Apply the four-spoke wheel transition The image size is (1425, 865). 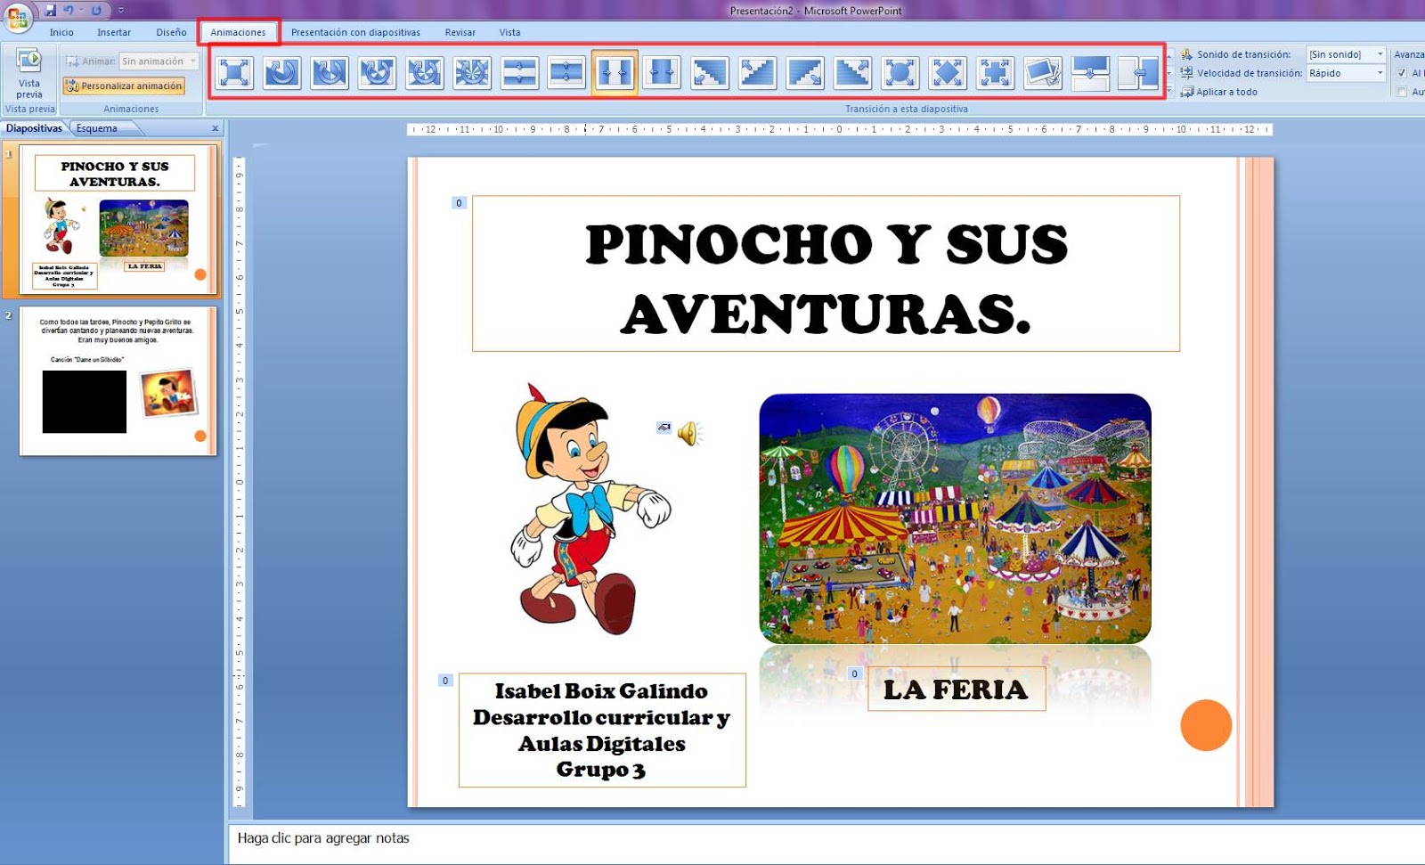point(425,72)
